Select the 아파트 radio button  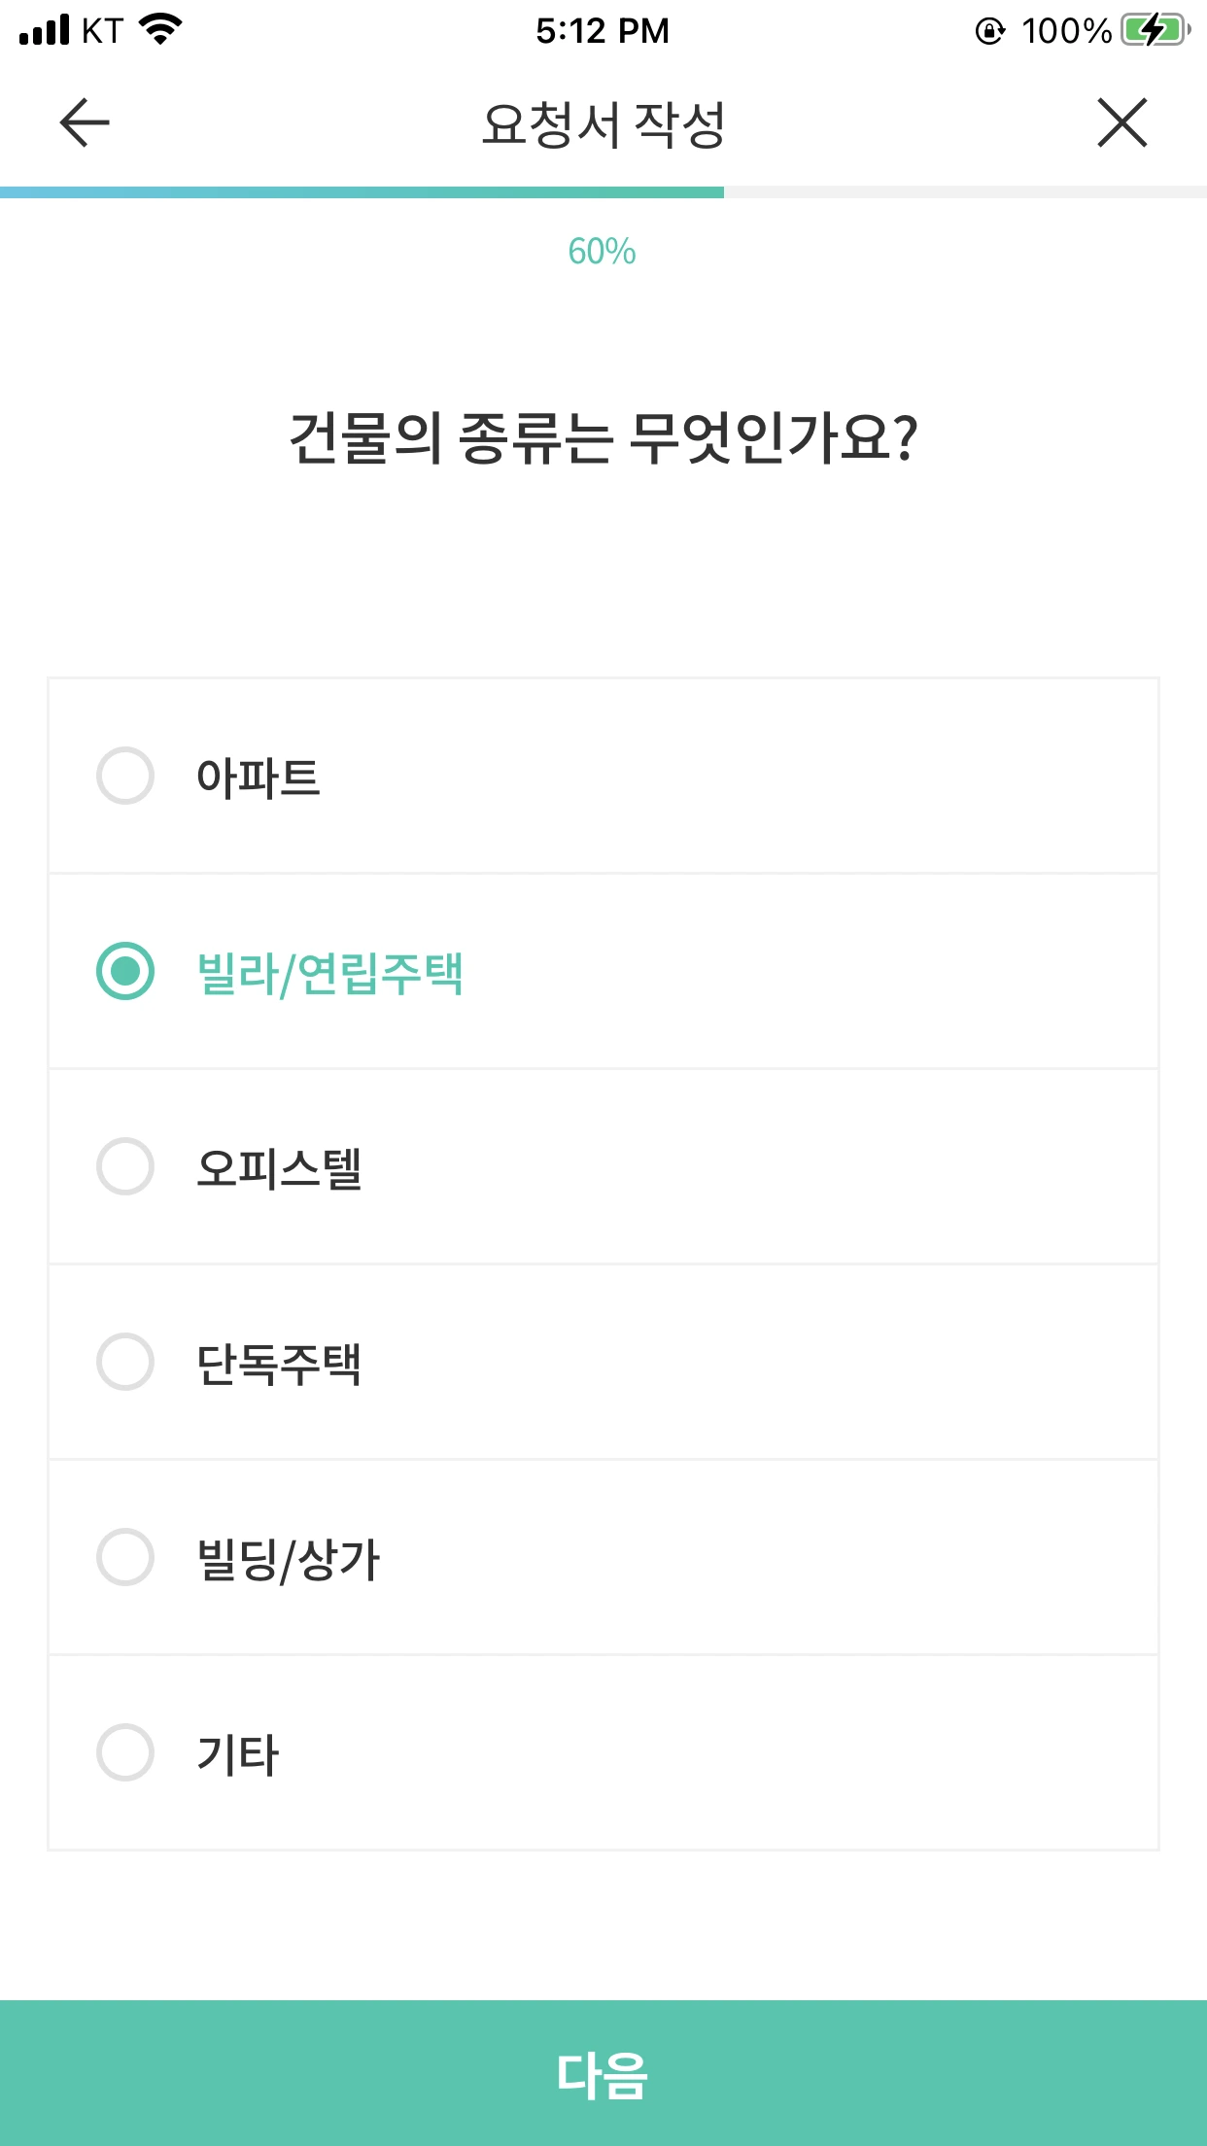125,776
